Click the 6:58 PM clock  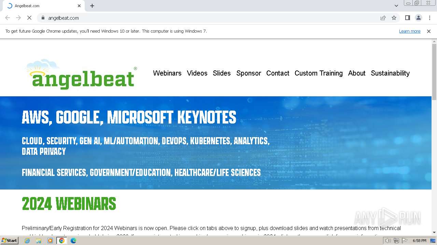pos(419,241)
